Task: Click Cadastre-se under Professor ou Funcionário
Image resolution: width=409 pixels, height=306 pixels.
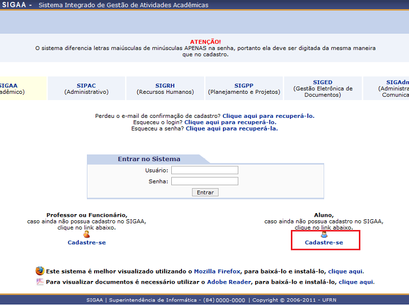Action: point(86,243)
